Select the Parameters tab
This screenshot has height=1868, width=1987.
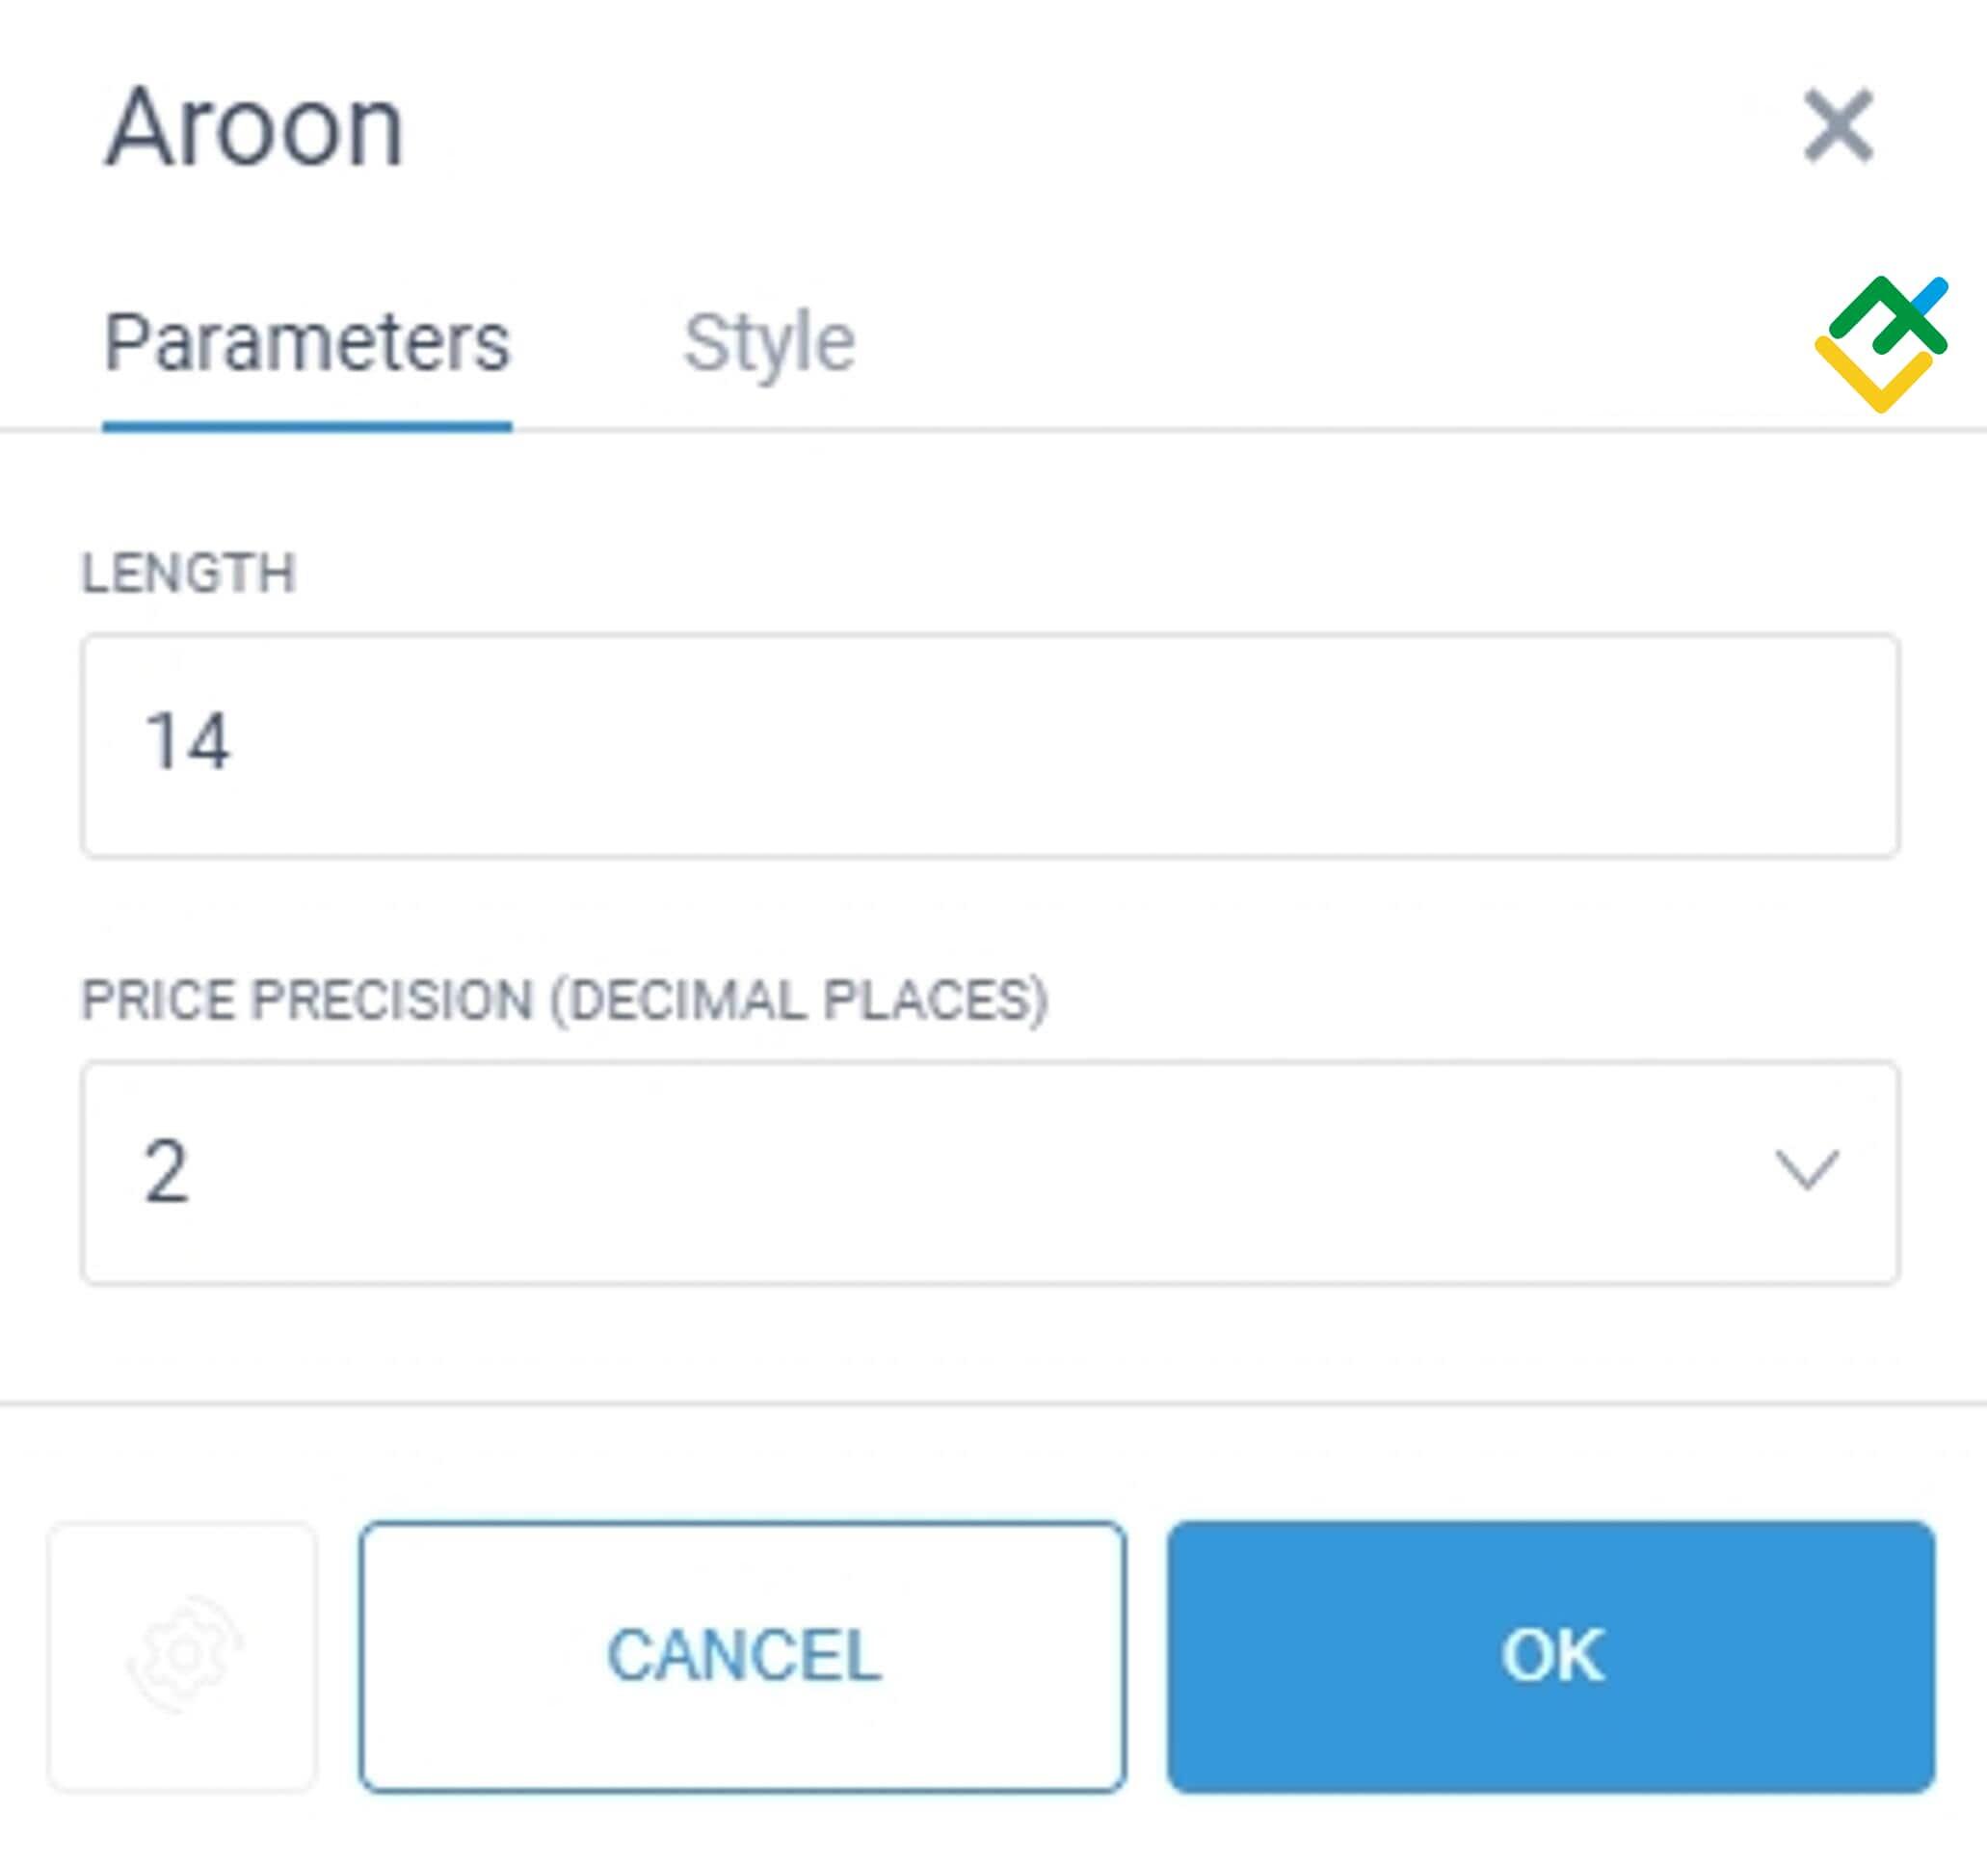click(307, 342)
